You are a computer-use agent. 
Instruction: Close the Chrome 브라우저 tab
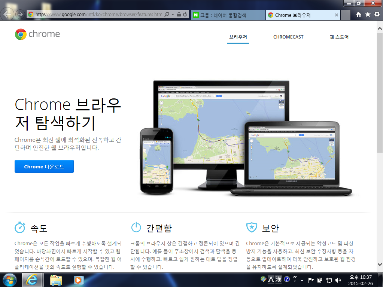(336, 15)
